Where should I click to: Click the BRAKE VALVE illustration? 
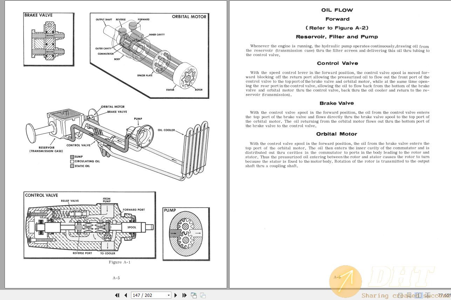coord(48,39)
